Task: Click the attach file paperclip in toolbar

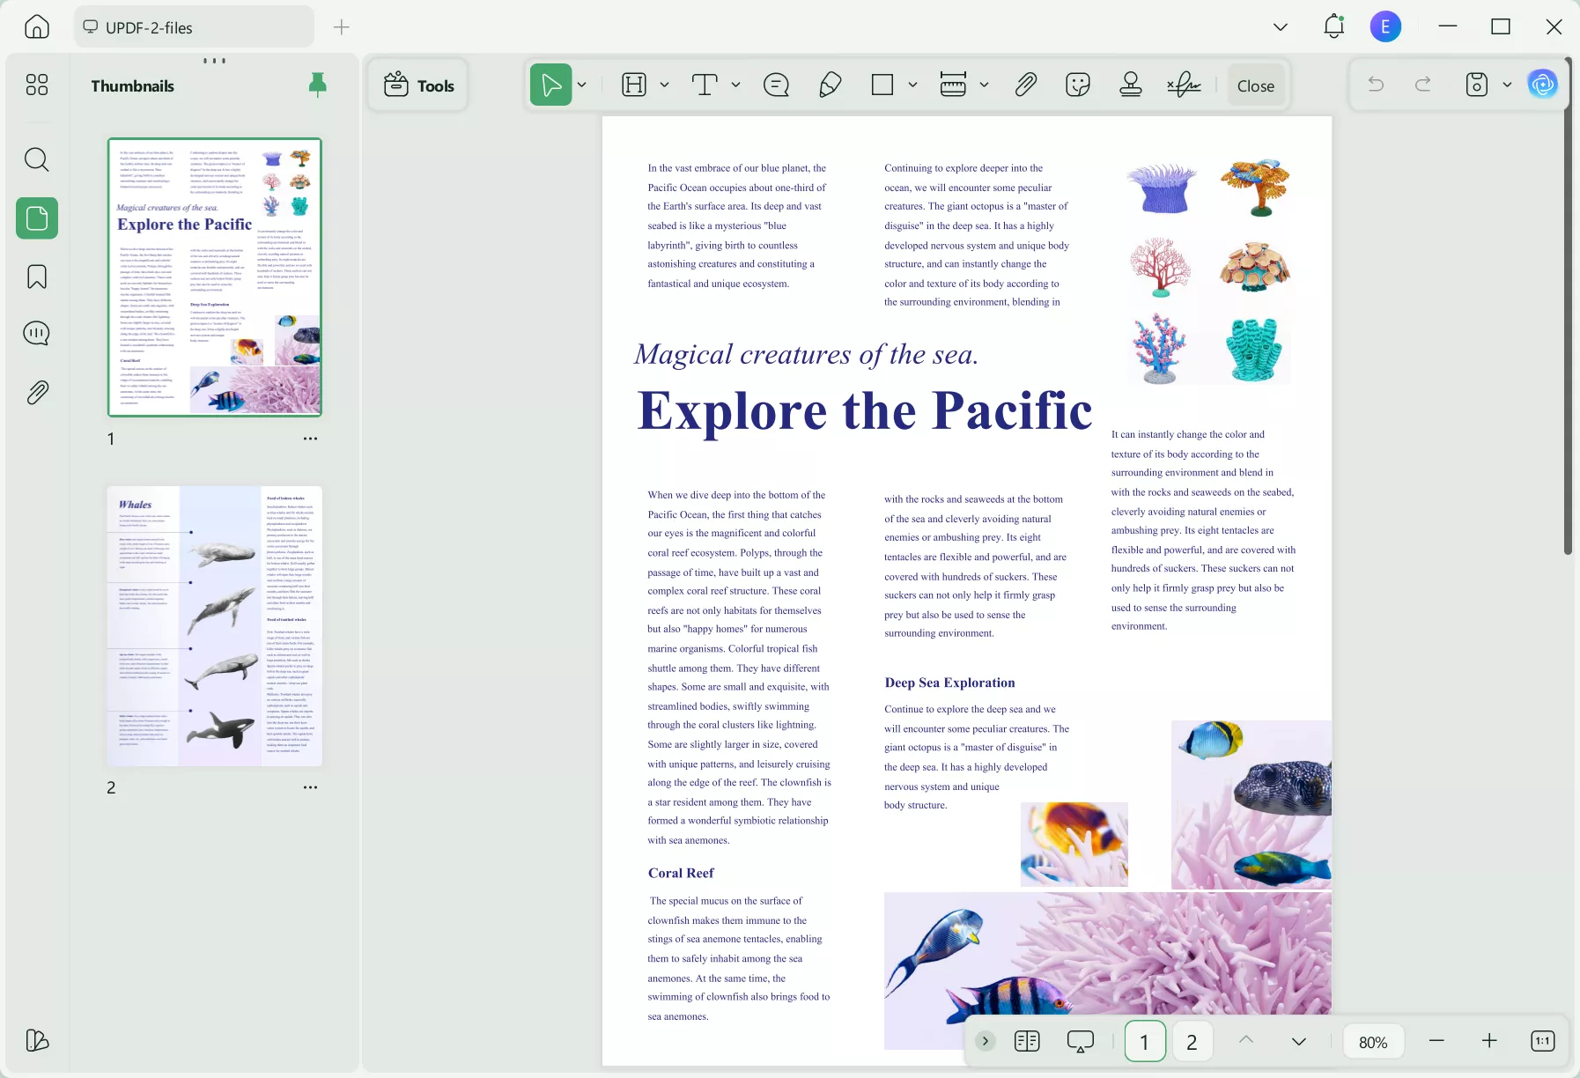Action: pos(1025,85)
